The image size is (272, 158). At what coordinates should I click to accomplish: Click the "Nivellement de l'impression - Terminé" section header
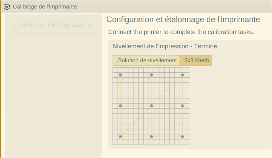pyautogui.click(x=165, y=46)
